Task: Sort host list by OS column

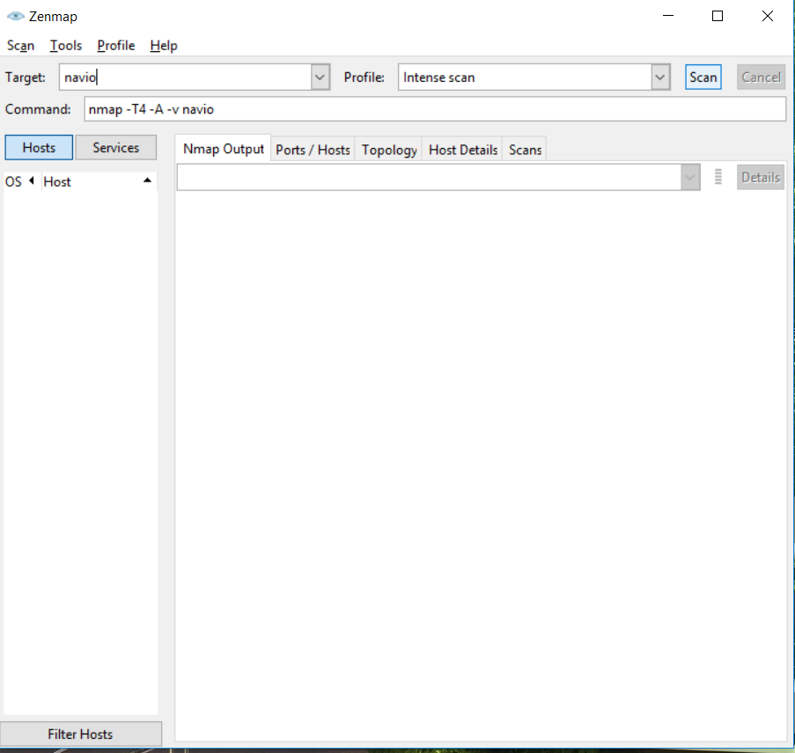Action: coord(20,181)
